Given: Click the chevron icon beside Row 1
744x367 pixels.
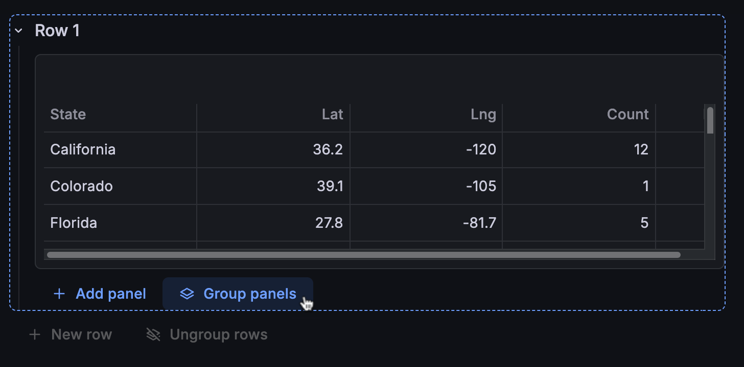Looking at the screenshot, I should click(18, 31).
